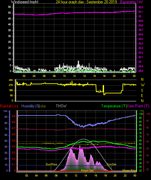Click the W compass label on wind direction chart
The height and width of the screenshot is (180, 151).
(143, 85)
